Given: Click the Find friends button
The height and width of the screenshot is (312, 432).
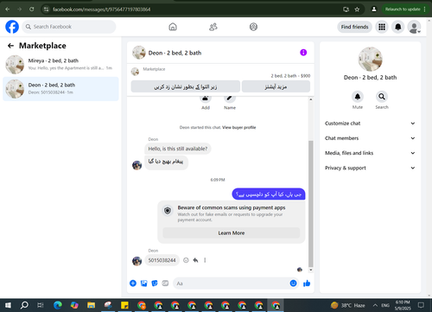Looking at the screenshot, I should click(x=354, y=27).
